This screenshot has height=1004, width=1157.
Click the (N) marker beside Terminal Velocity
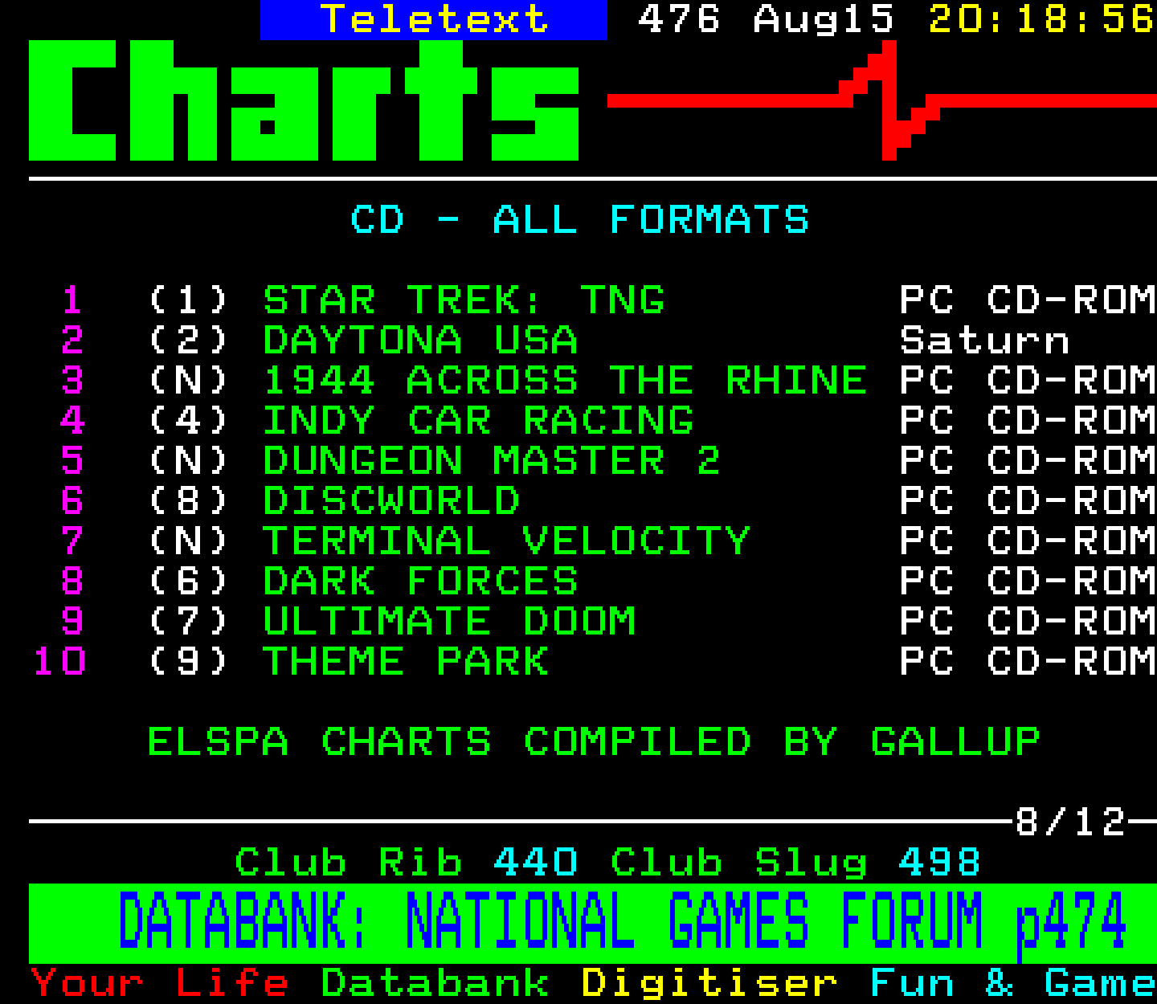(189, 541)
